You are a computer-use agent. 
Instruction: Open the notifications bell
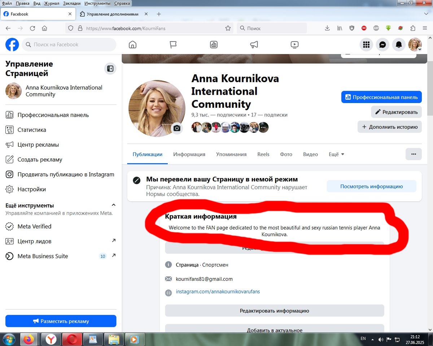pos(399,45)
